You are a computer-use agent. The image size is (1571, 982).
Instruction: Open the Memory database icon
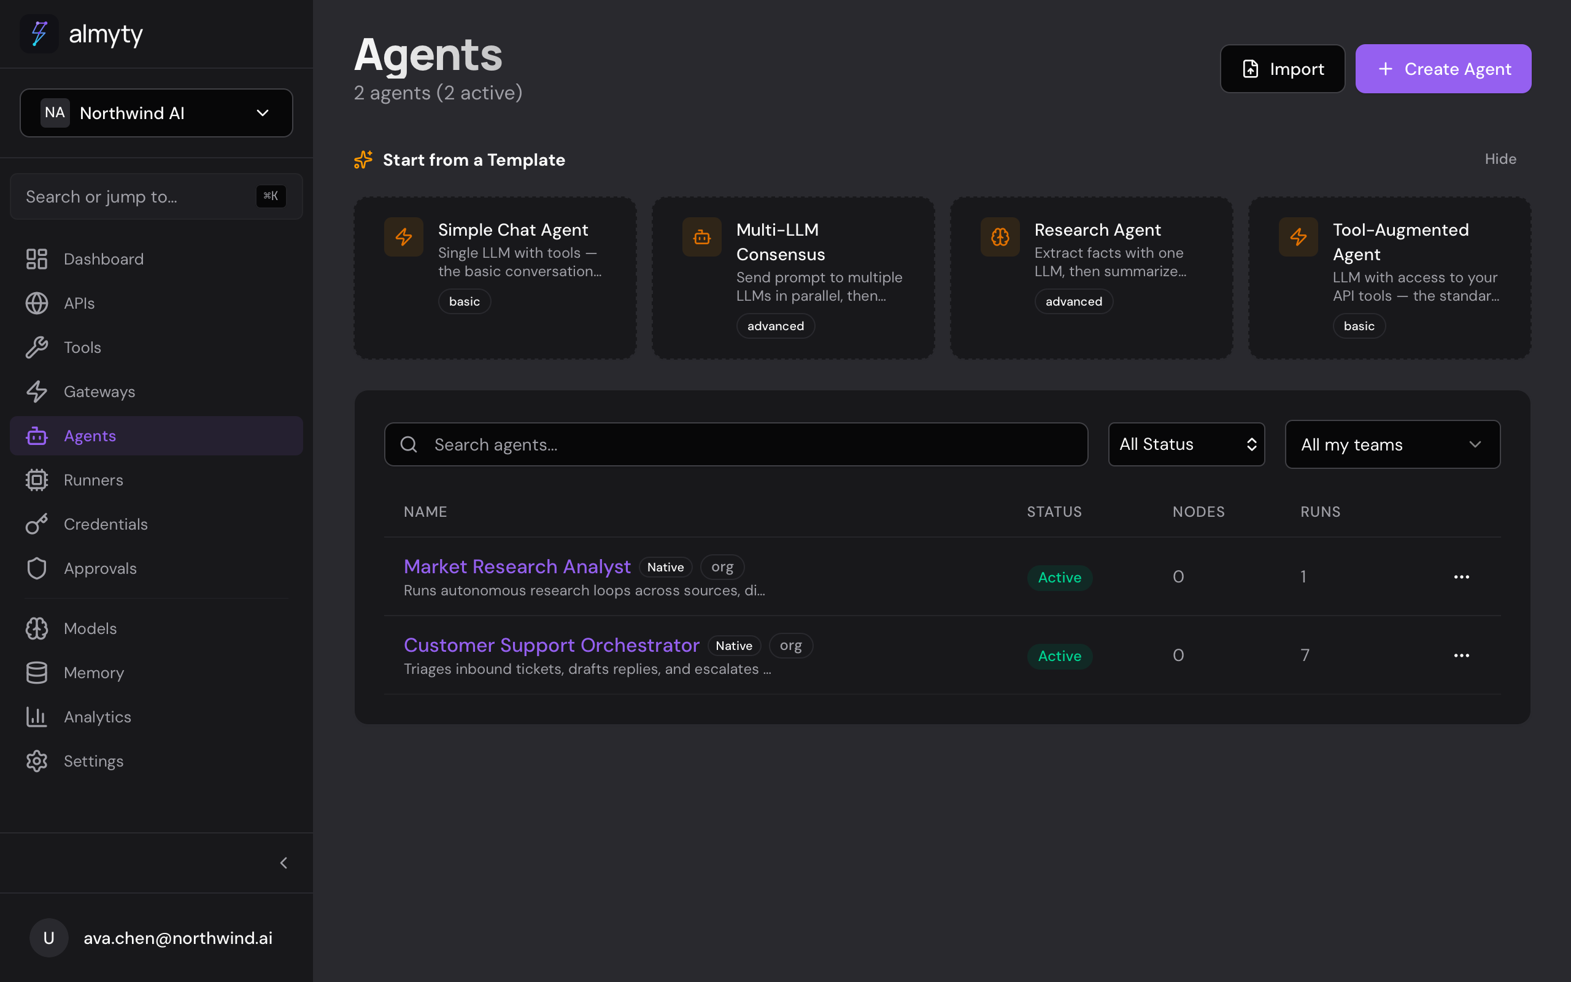(x=37, y=673)
